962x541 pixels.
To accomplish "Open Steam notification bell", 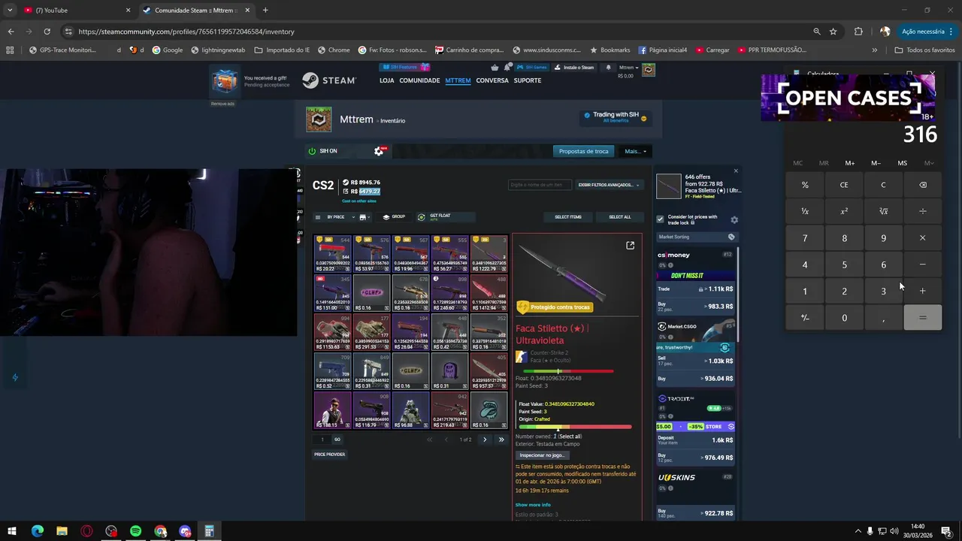I will [x=608, y=67].
